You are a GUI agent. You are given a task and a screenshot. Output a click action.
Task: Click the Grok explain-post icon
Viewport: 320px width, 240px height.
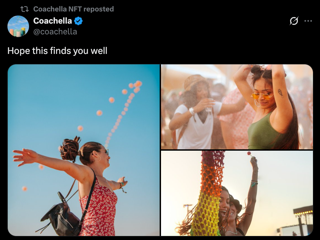pyautogui.click(x=294, y=21)
